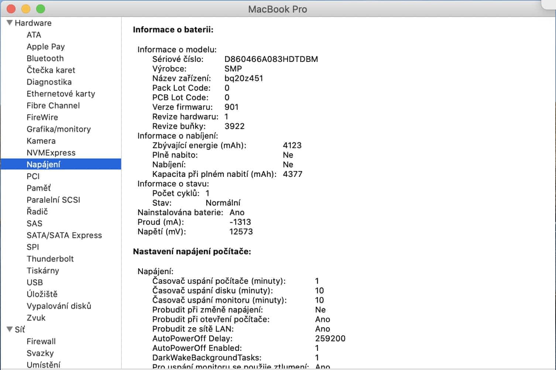Select Fibre Channel in the list
This screenshot has width=556, height=370.
[x=53, y=105]
